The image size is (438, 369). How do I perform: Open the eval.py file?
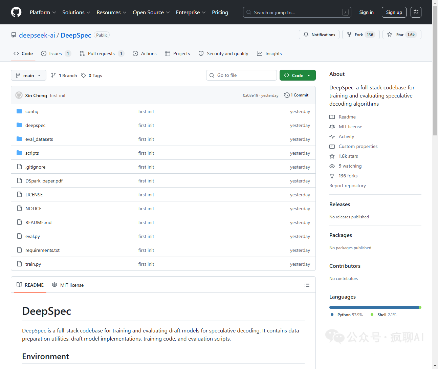32,236
